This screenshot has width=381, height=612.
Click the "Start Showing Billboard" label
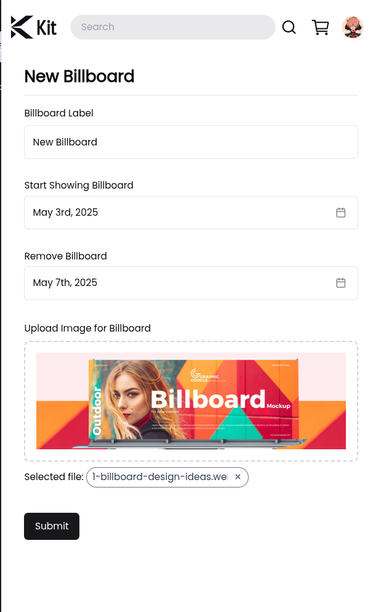(79, 185)
